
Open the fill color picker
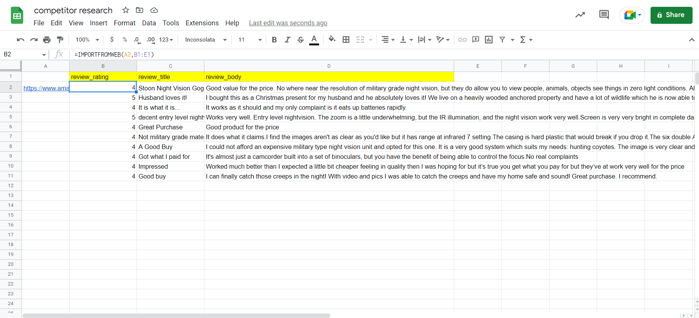point(332,39)
